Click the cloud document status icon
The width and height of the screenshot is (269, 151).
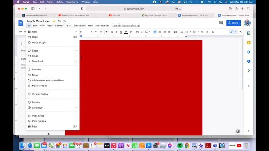[x=64, y=21]
